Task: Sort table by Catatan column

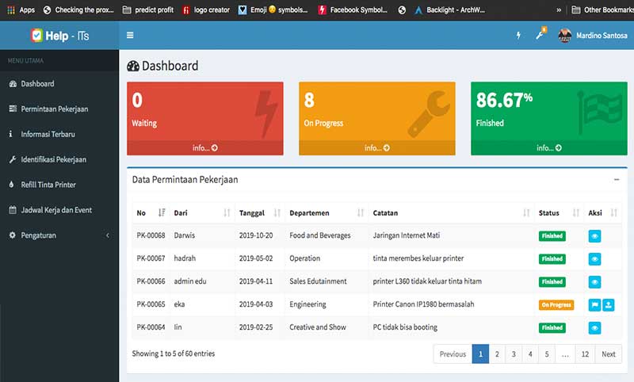Action: (451, 212)
